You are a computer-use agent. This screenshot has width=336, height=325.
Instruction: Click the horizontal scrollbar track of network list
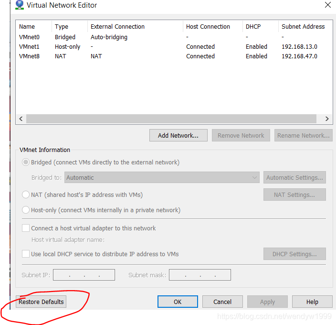(x=171, y=119)
